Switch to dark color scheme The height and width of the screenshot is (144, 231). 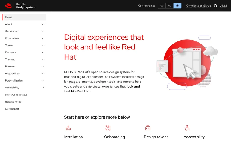click(x=169, y=6)
